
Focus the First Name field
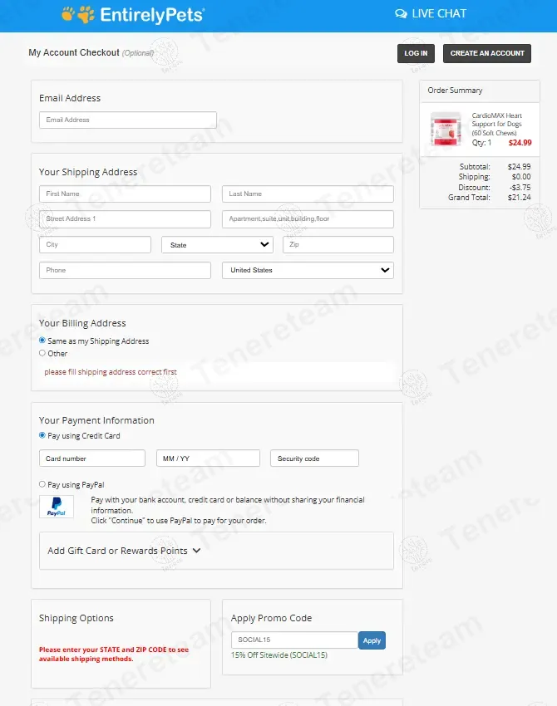pyautogui.click(x=125, y=194)
